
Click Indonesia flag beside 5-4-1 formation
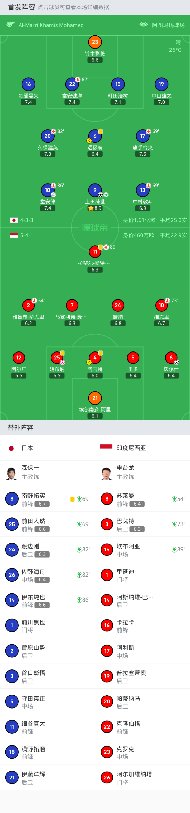pos(14,235)
